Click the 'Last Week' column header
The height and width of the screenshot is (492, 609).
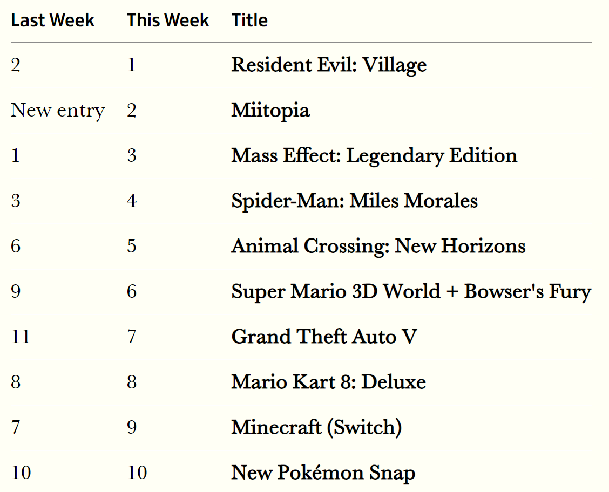[x=52, y=20]
